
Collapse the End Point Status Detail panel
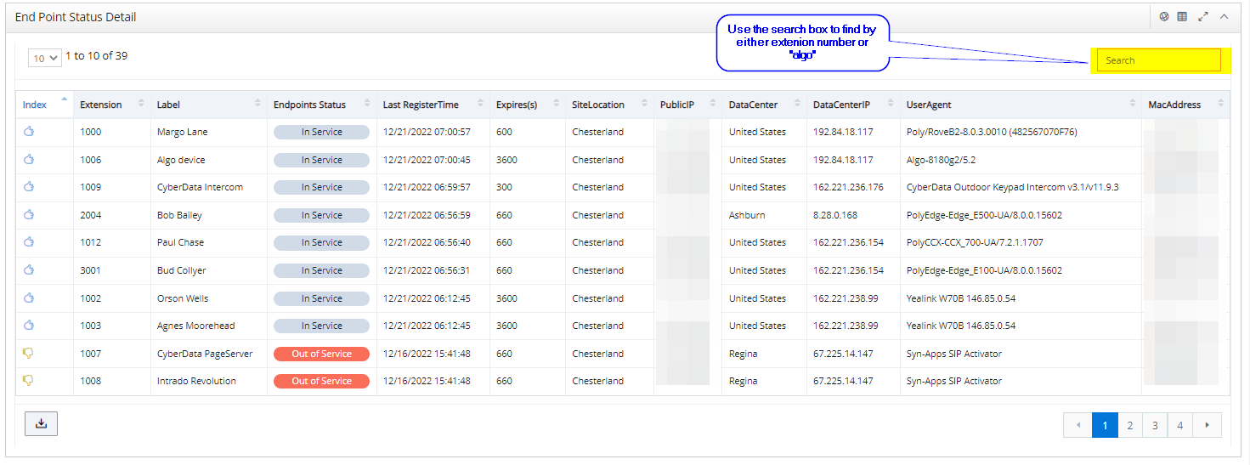1225,17
